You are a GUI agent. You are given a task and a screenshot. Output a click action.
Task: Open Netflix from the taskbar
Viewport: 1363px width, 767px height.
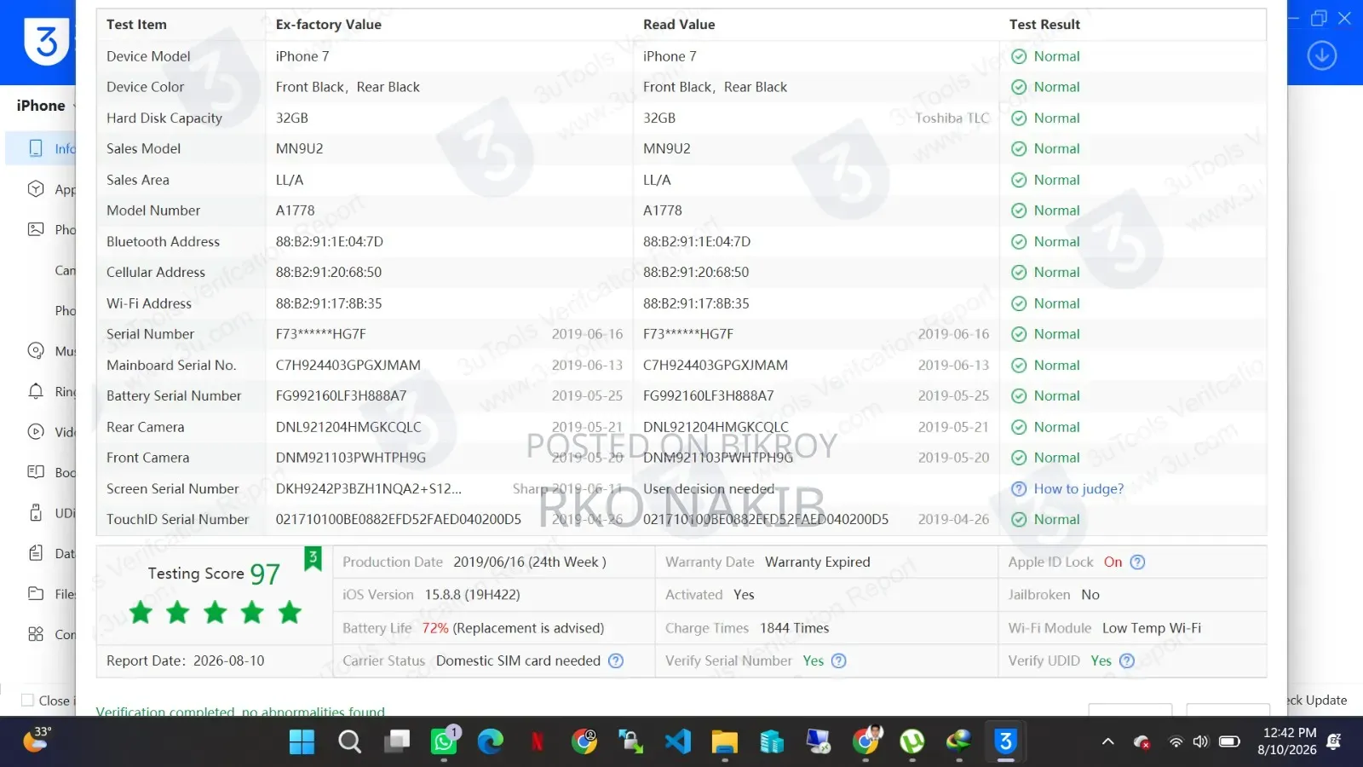[x=538, y=742]
